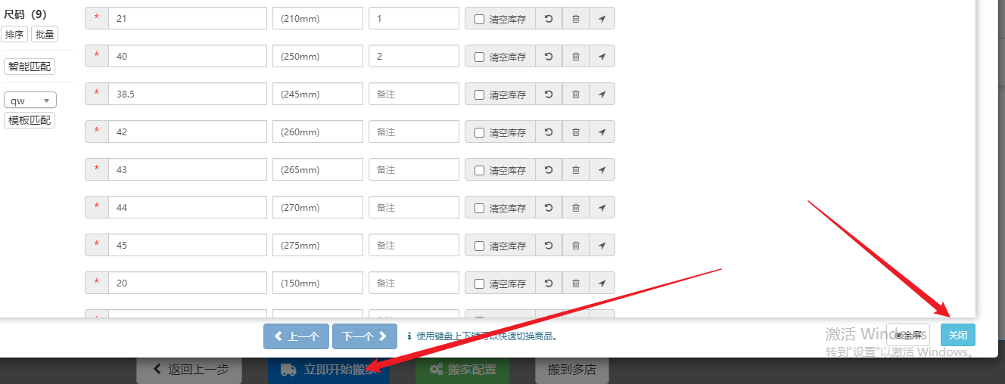1005x384 pixels.
Task: Click the reset icon in the size 20 row
Action: (549, 283)
